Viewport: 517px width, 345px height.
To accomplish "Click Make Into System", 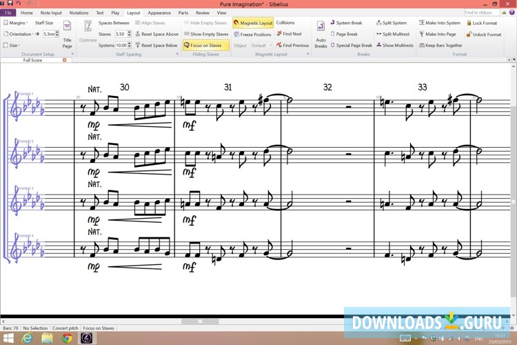I will (x=440, y=23).
